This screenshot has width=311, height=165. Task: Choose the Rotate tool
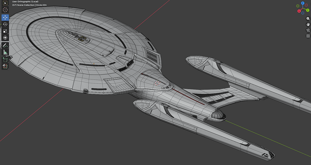[5, 24]
